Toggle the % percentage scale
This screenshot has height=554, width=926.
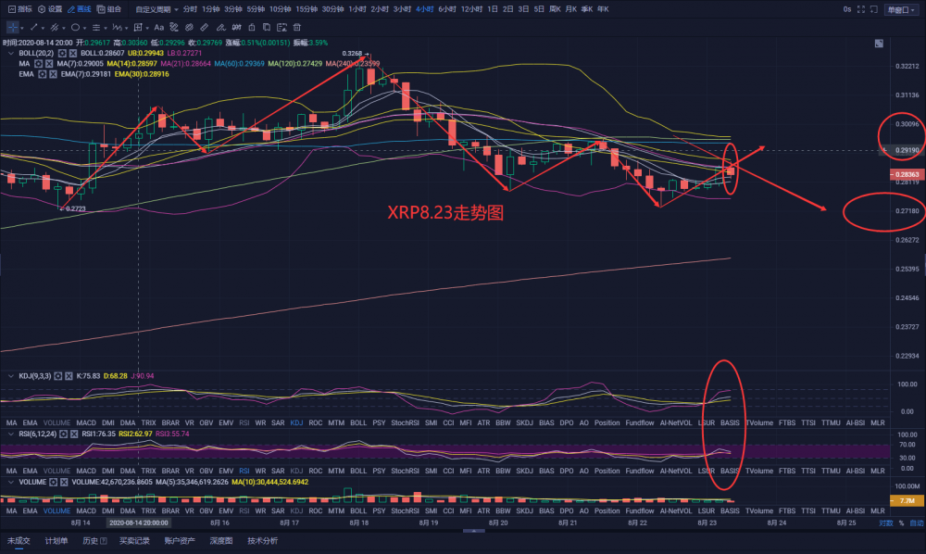901,523
